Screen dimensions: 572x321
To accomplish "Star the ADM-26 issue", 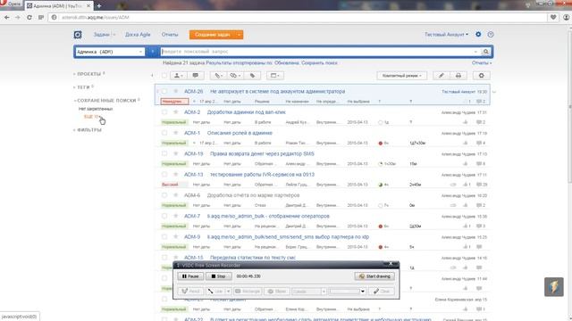I will (x=175, y=91).
